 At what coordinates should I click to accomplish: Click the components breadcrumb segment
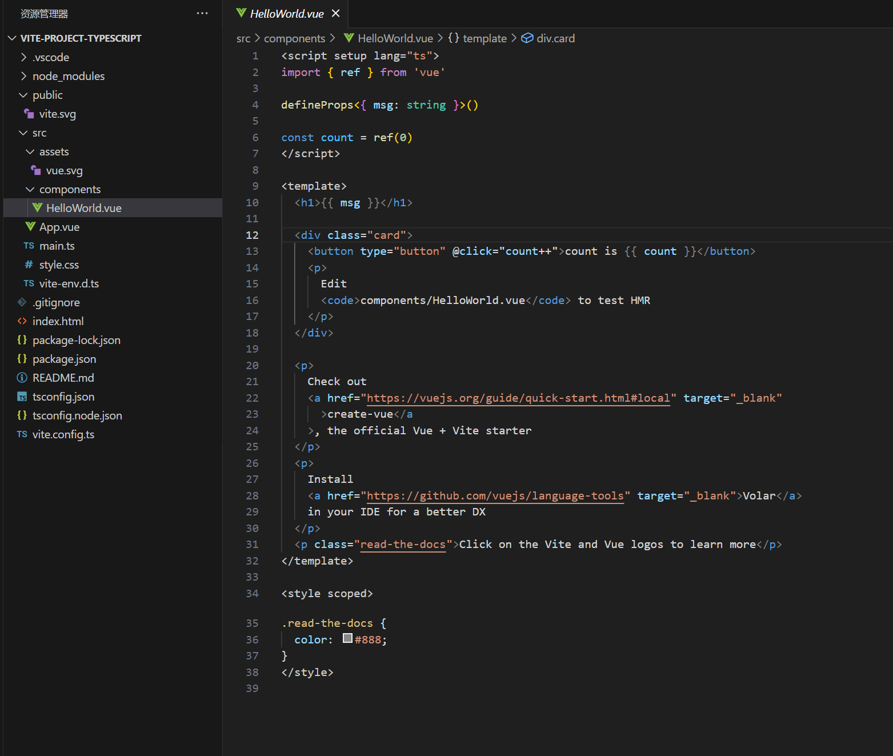point(294,38)
